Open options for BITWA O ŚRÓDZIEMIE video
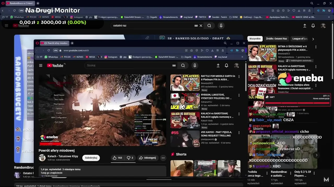334x187 pixels. tap(316, 47)
